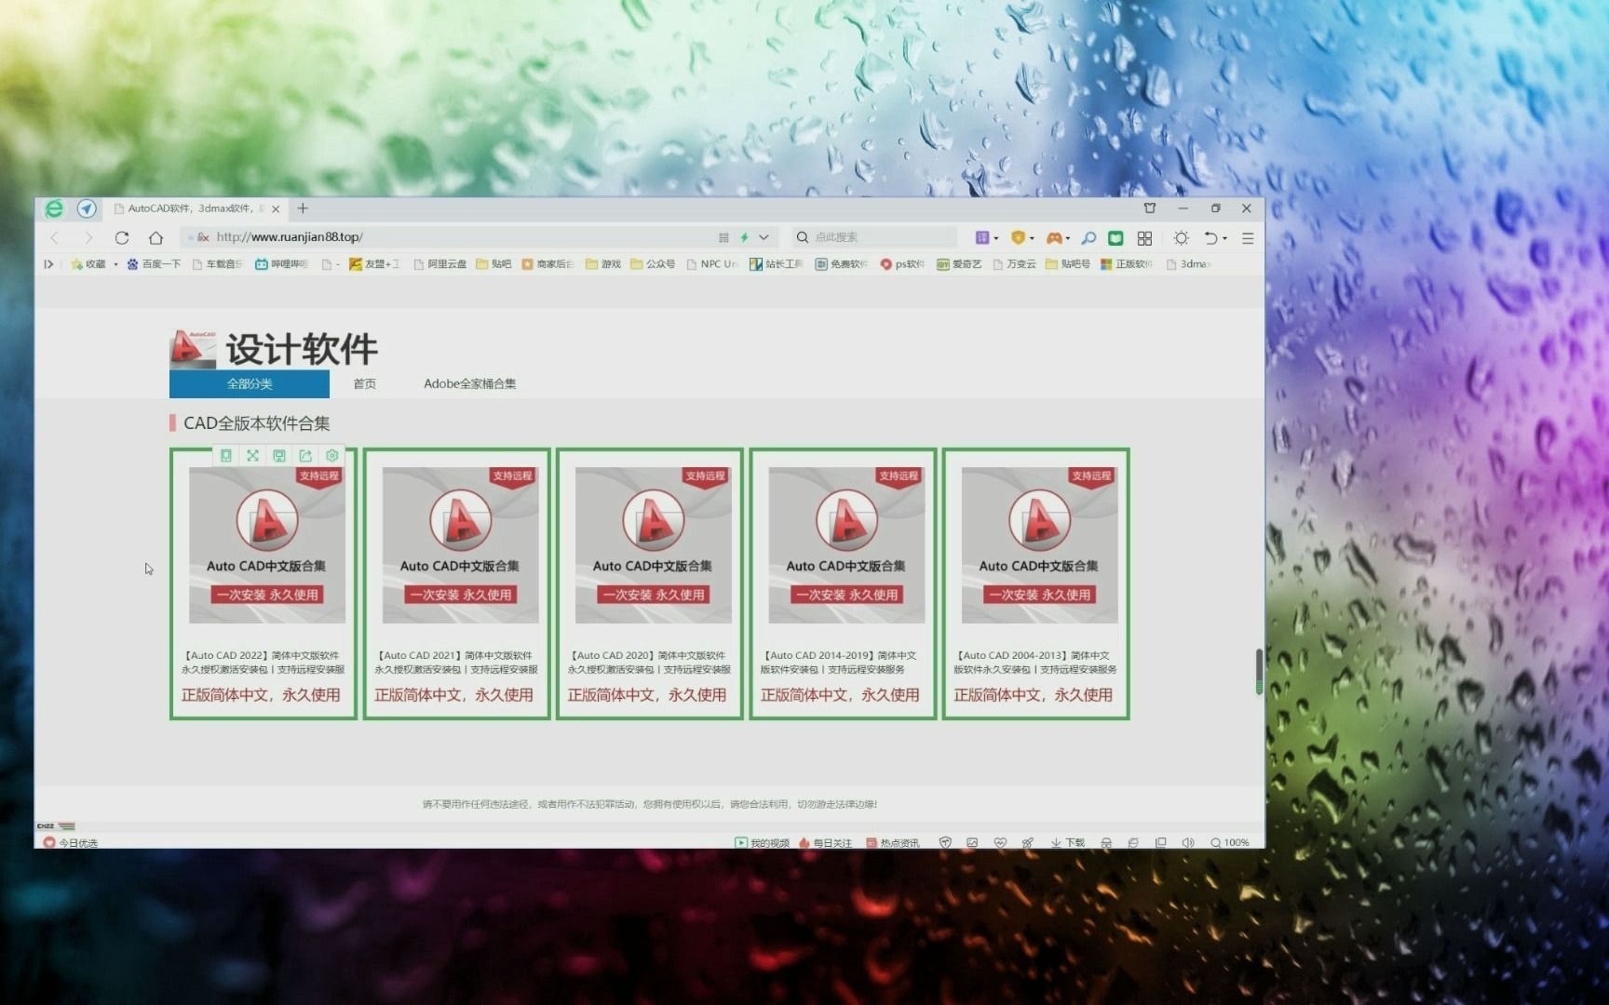Reload the current page
The width and height of the screenshot is (1609, 1005).
click(x=122, y=238)
